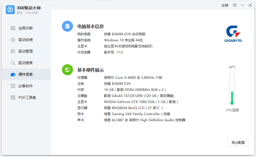Click the 声卡 label

pyautogui.click(x=81, y=120)
